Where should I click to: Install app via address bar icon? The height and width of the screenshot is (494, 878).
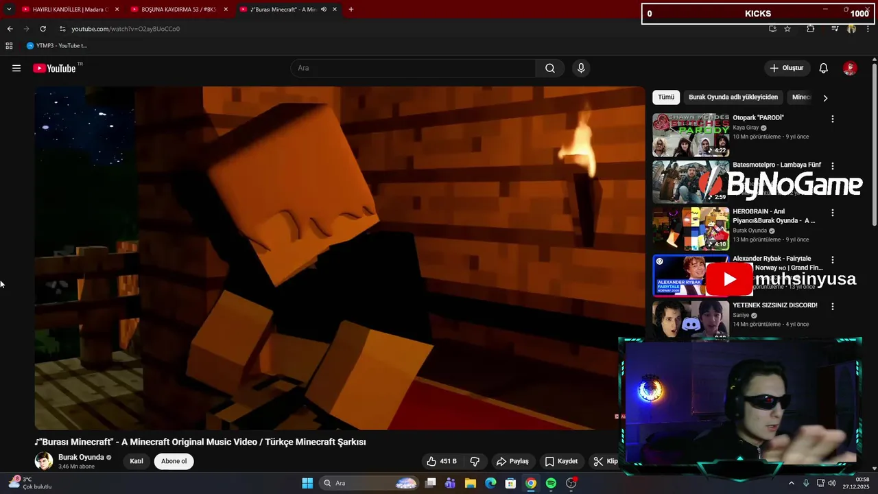(x=772, y=29)
